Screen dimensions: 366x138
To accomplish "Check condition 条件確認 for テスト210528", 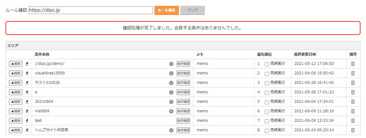I will click(x=183, y=83).
